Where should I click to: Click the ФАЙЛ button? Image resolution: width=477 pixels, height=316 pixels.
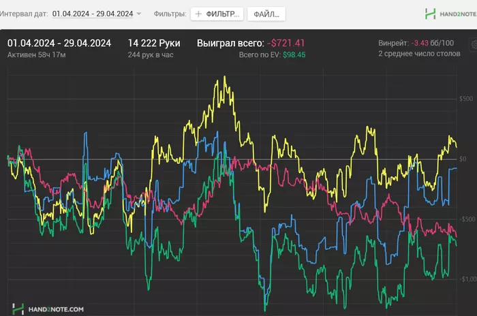(266, 14)
